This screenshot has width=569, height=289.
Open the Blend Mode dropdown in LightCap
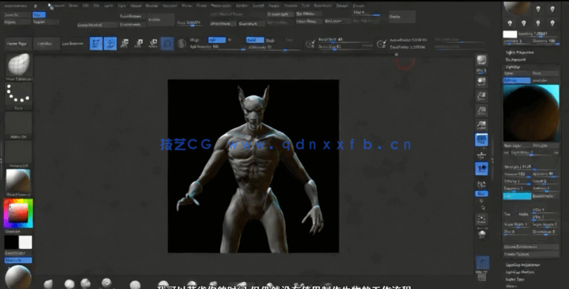coord(546,196)
